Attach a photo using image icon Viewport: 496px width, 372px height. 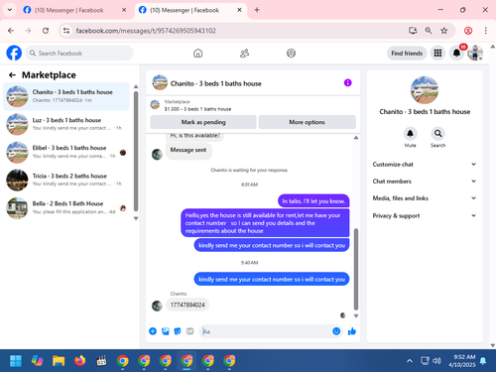[x=166, y=331]
